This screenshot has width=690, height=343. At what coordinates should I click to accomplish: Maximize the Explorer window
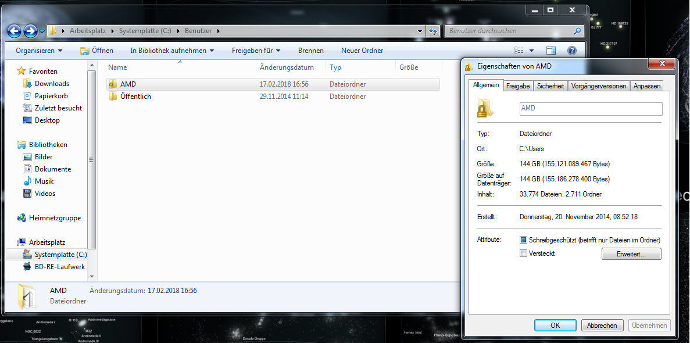pyautogui.click(x=550, y=10)
